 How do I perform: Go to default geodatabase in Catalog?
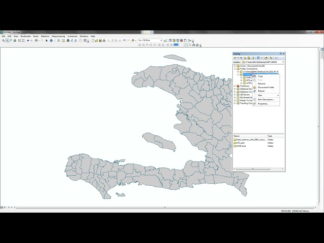pyautogui.click(x=253, y=58)
